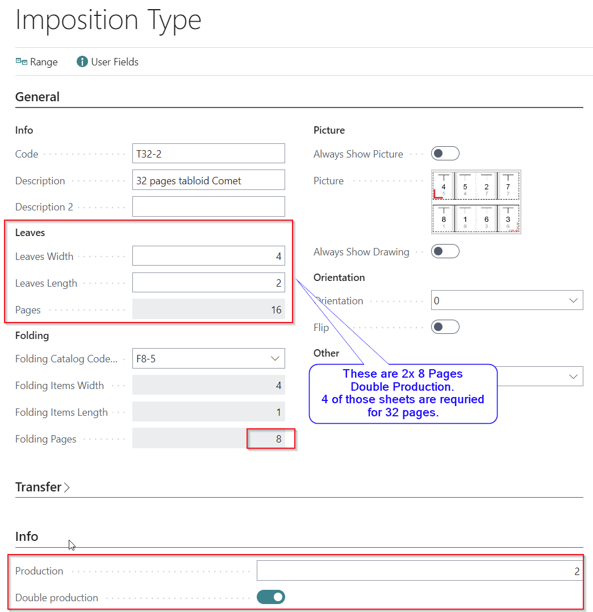
Task: Open the Orientation dropdown
Action: click(x=573, y=301)
